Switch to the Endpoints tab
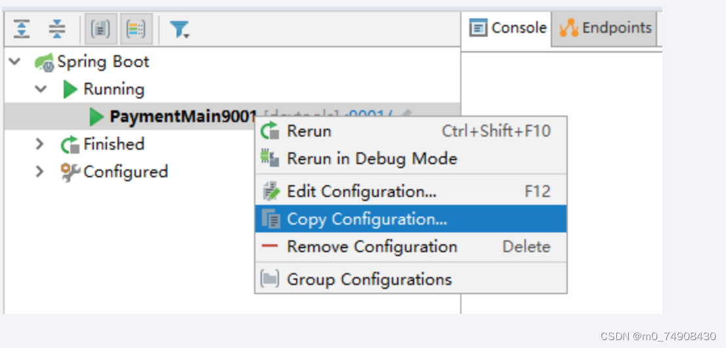The image size is (726, 348). coord(604,28)
